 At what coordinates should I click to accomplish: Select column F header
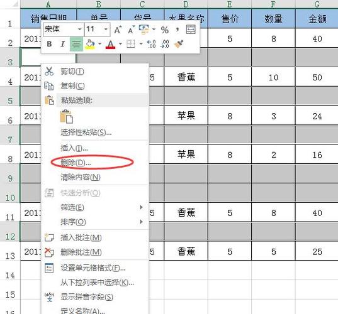click(273, 4)
